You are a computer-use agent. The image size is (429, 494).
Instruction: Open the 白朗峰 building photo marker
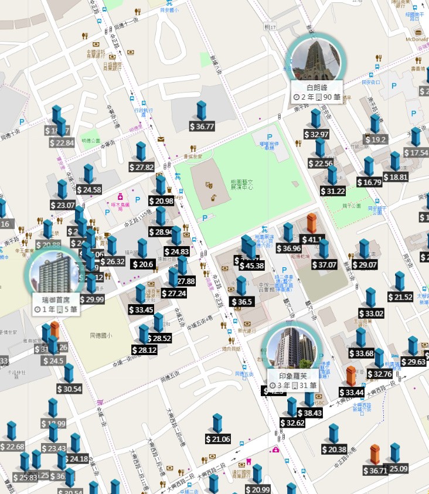[x=316, y=60]
